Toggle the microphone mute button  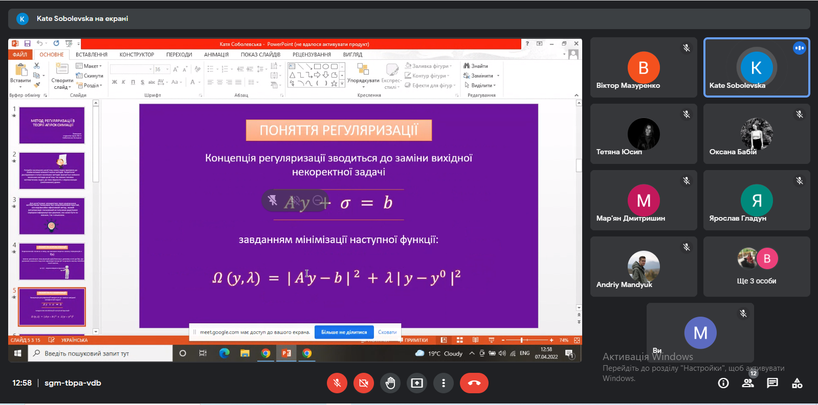337,383
